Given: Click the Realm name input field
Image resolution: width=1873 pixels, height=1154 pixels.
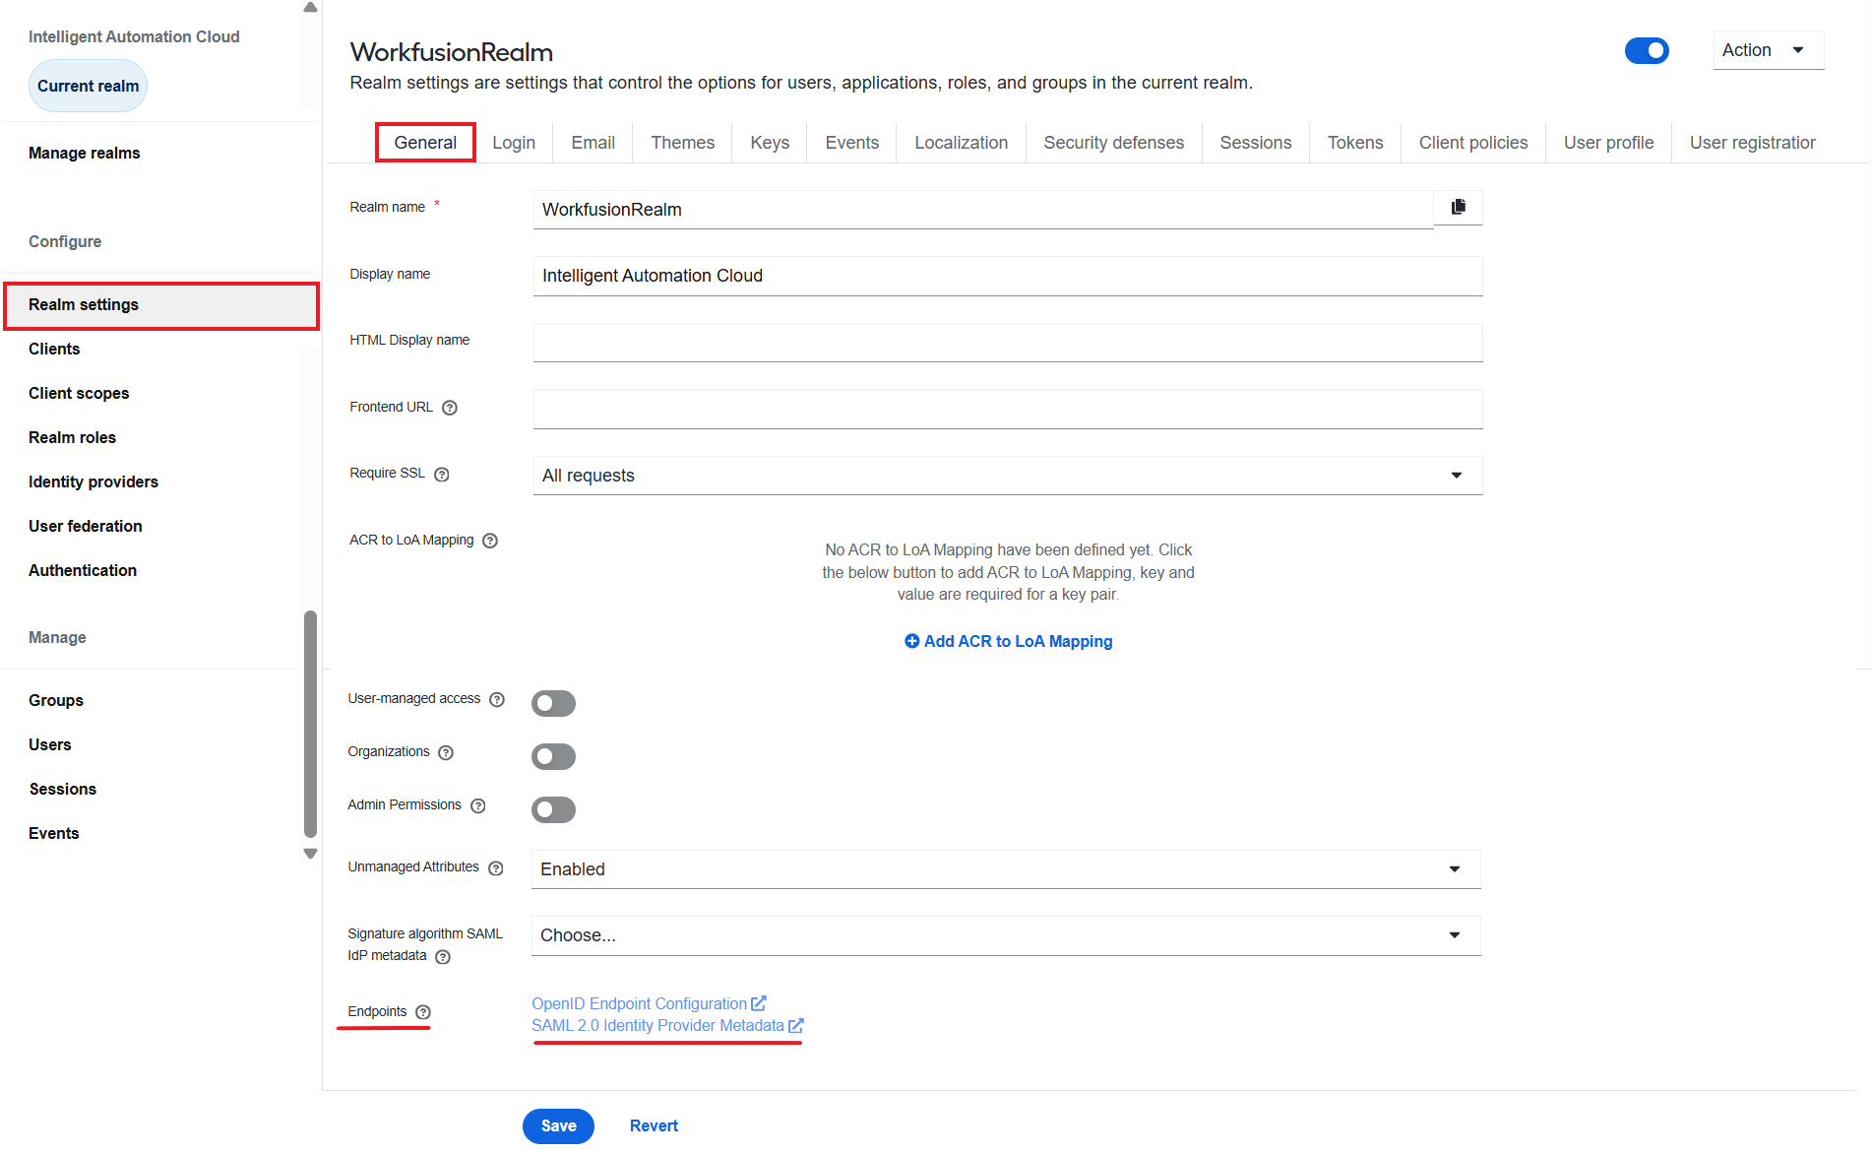Looking at the screenshot, I should pyautogui.click(x=983, y=210).
